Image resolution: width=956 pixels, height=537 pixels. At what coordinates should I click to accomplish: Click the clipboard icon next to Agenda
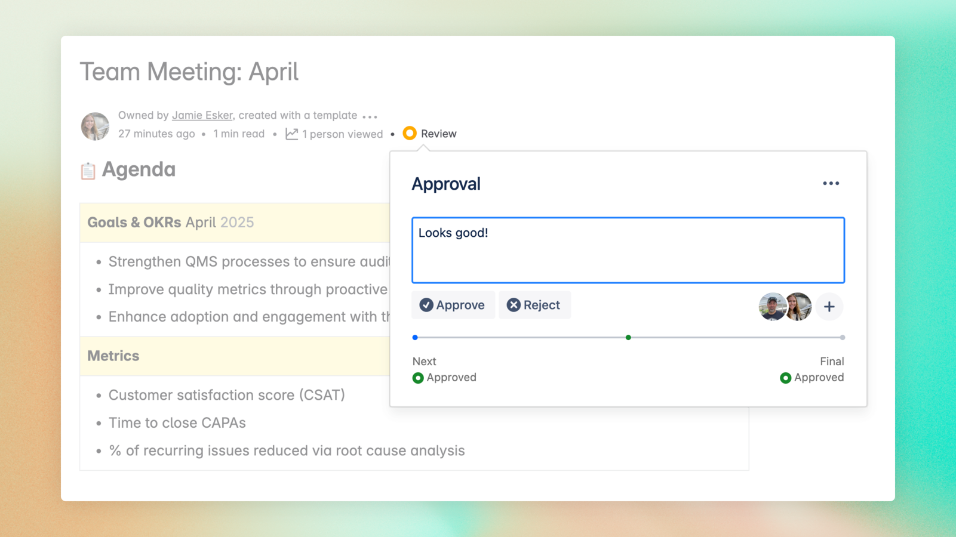point(88,169)
